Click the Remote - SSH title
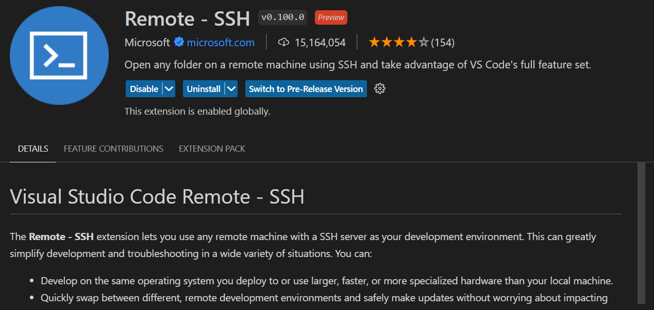 click(x=188, y=19)
